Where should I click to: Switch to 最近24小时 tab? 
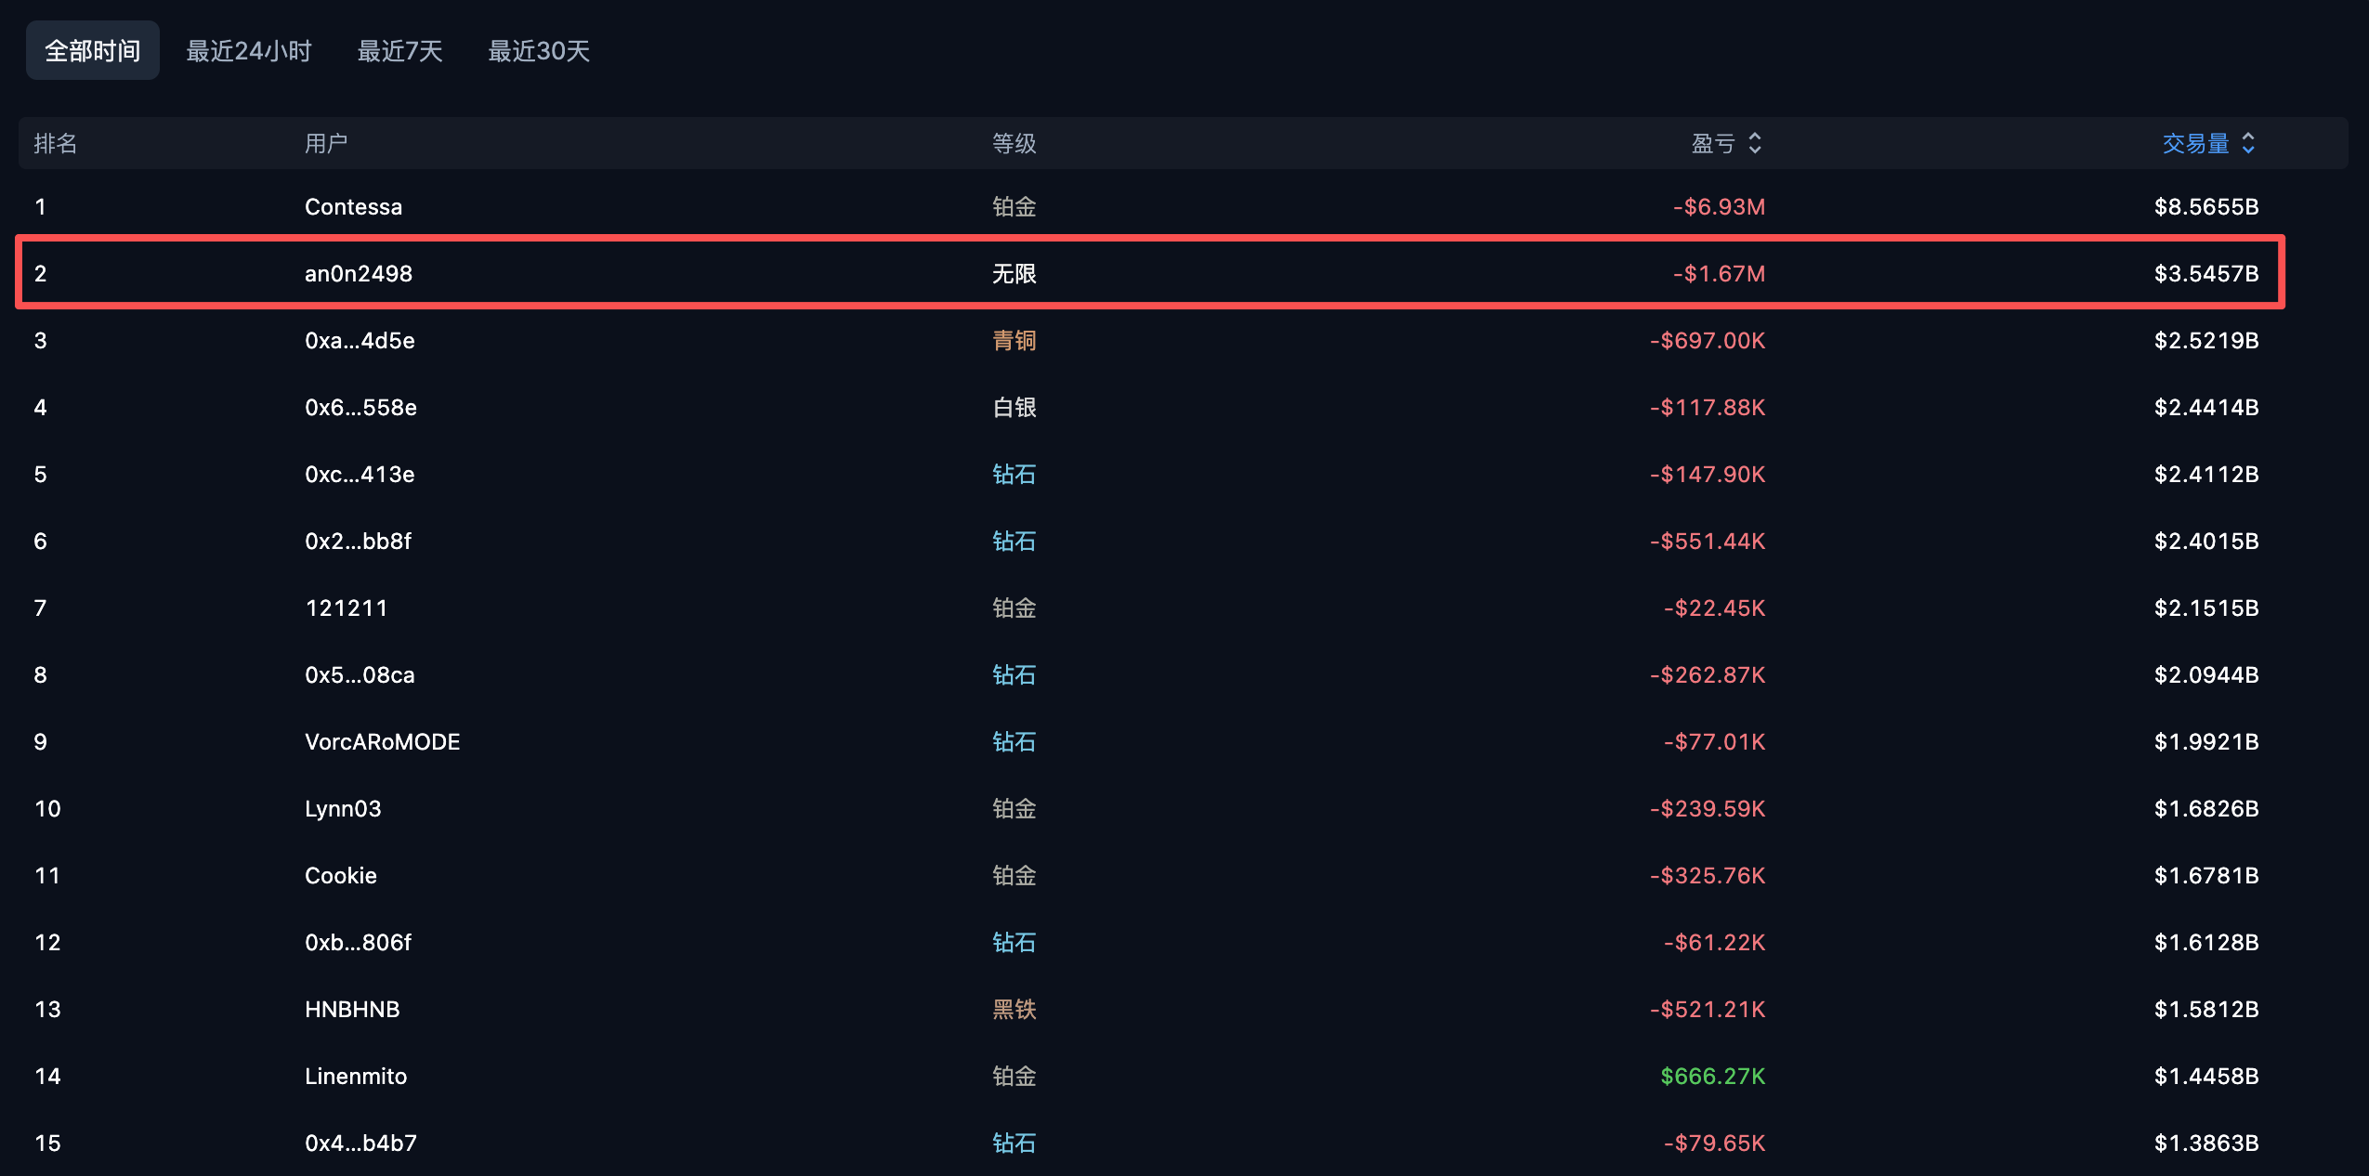249,50
